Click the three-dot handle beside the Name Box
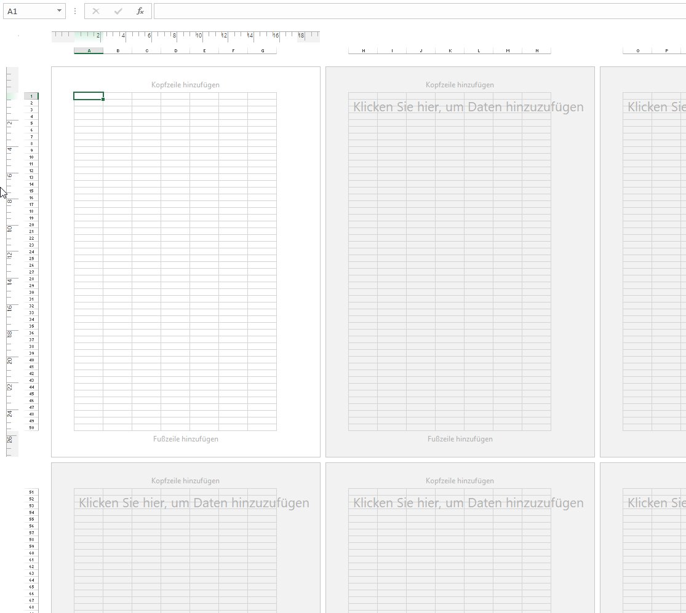Screen dimensions: 686x613 pyautogui.click(x=75, y=11)
